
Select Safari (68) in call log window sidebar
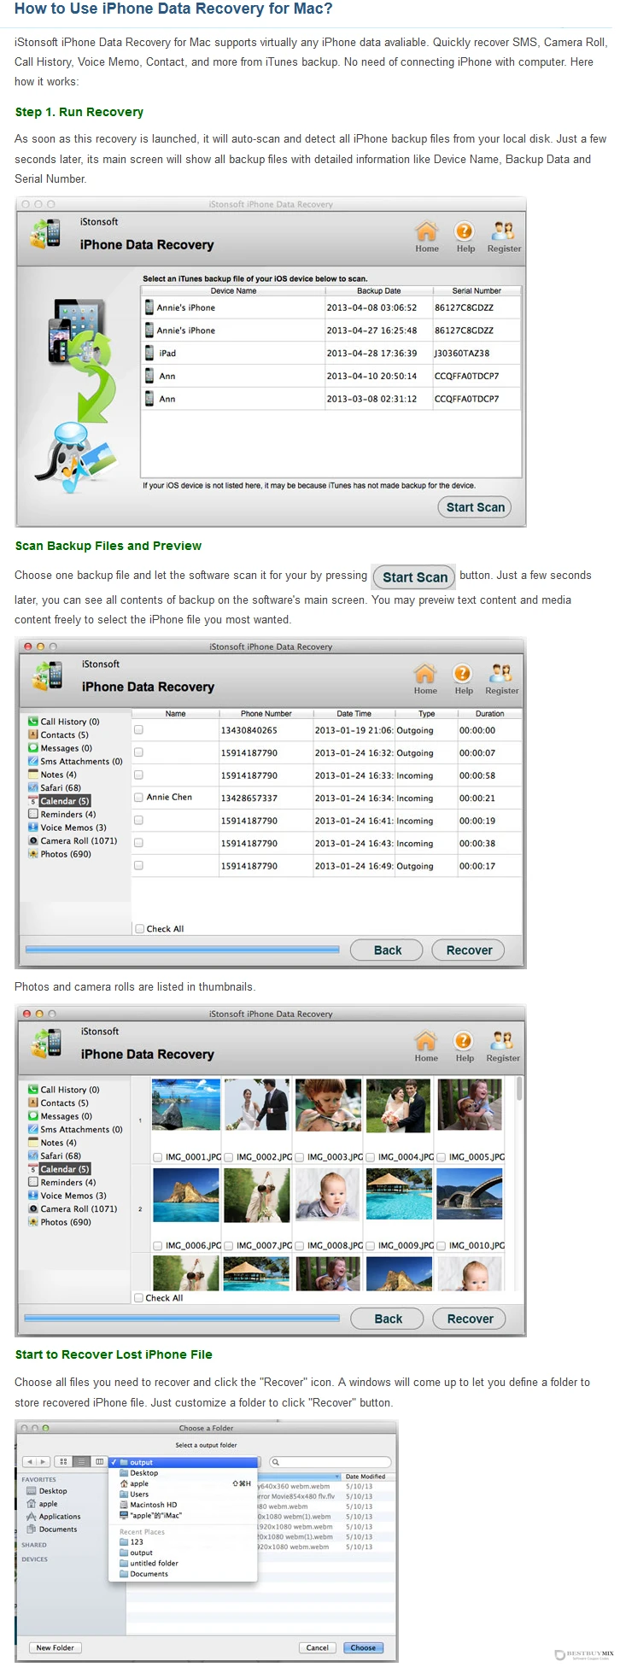click(x=55, y=787)
